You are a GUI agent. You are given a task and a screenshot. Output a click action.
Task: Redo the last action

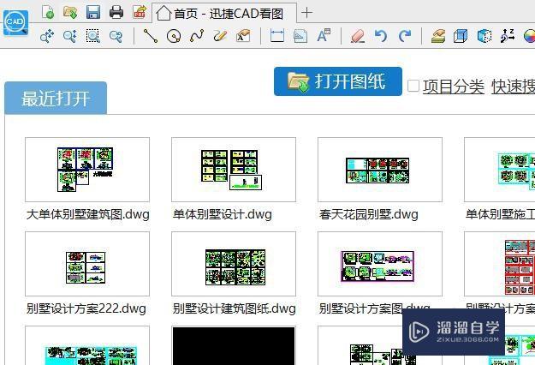point(405,36)
